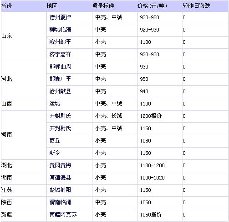
Task: Open the 德州夏津 region entry
Action: click(x=60, y=17)
